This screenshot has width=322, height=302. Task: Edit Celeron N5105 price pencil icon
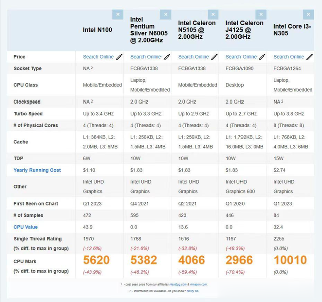coord(214,57)
